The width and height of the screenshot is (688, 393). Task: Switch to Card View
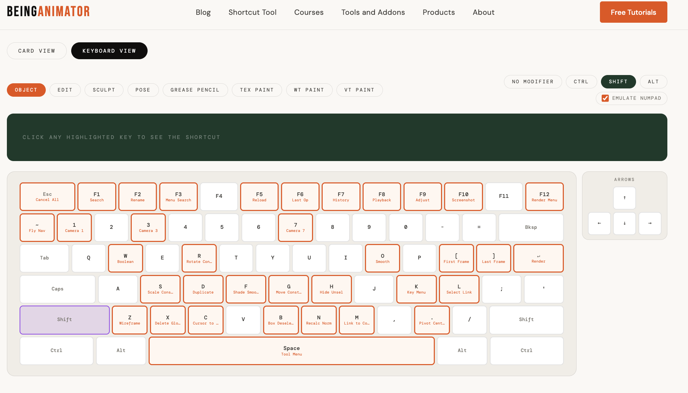click(x=37, y=51)
